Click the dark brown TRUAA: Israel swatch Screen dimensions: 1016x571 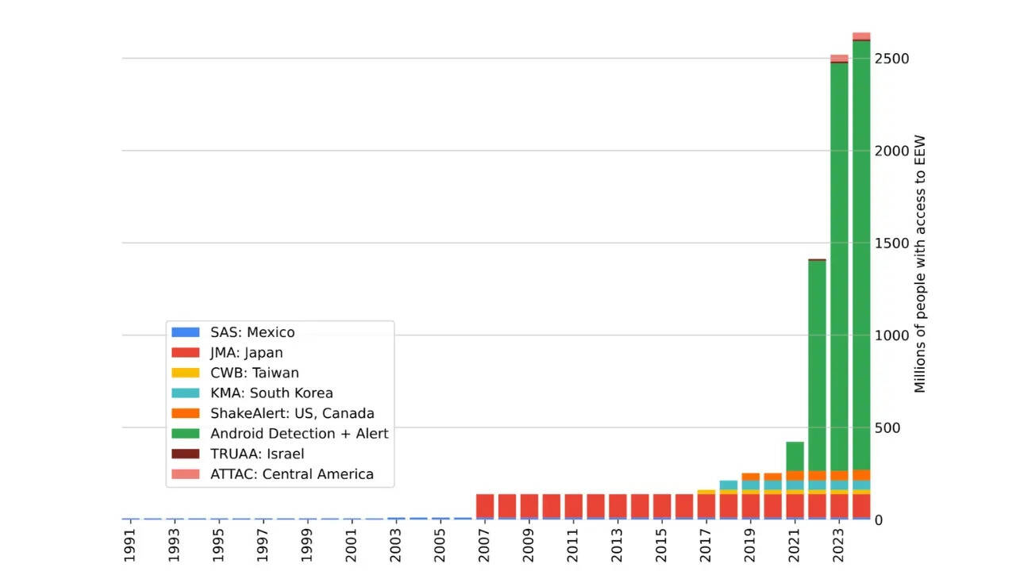(x=186, y=454)
